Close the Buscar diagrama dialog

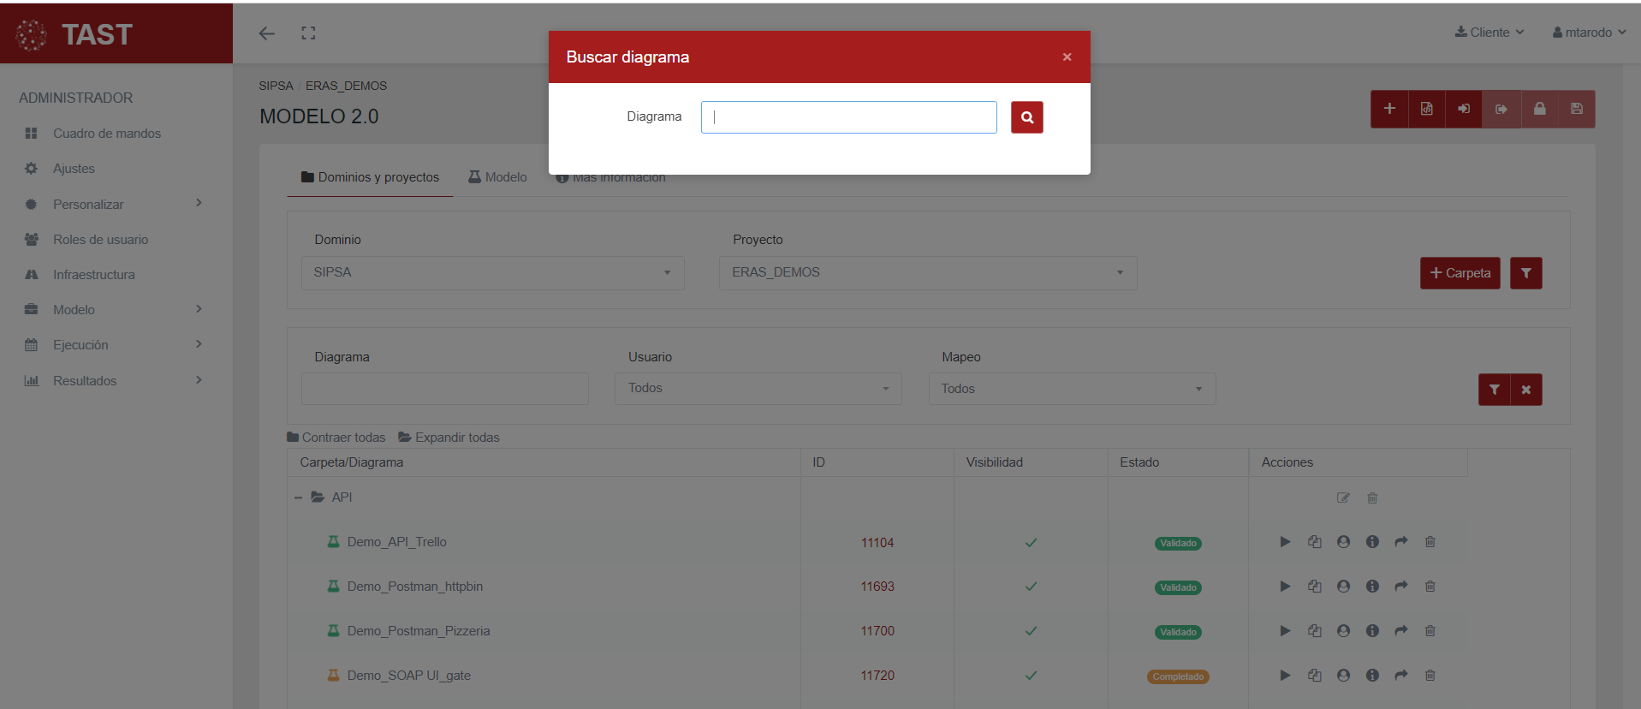click(1067, 57)
